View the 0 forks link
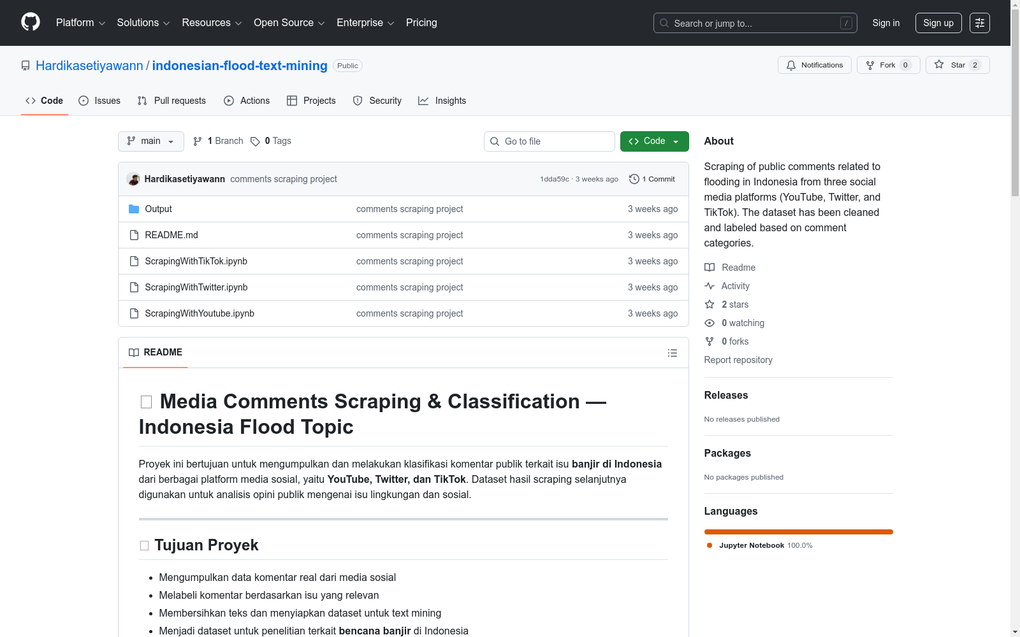 (x=727, y=341)
